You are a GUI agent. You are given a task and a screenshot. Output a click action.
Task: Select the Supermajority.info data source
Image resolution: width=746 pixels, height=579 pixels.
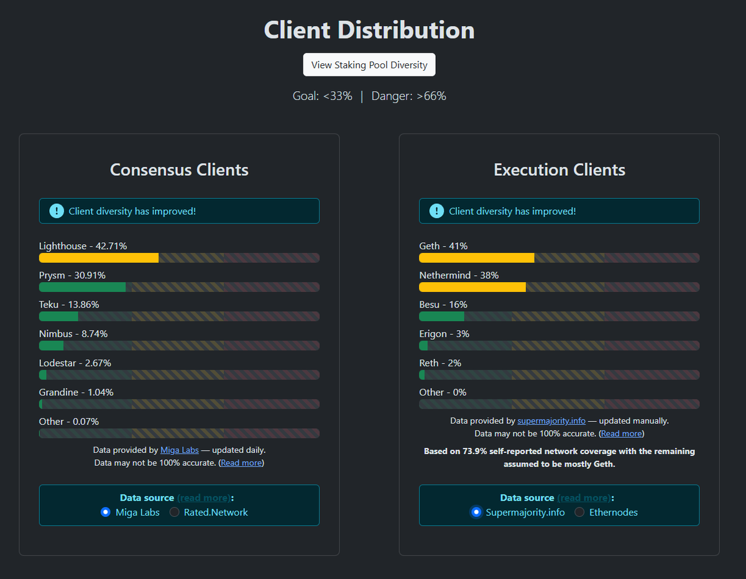(476, 513)
